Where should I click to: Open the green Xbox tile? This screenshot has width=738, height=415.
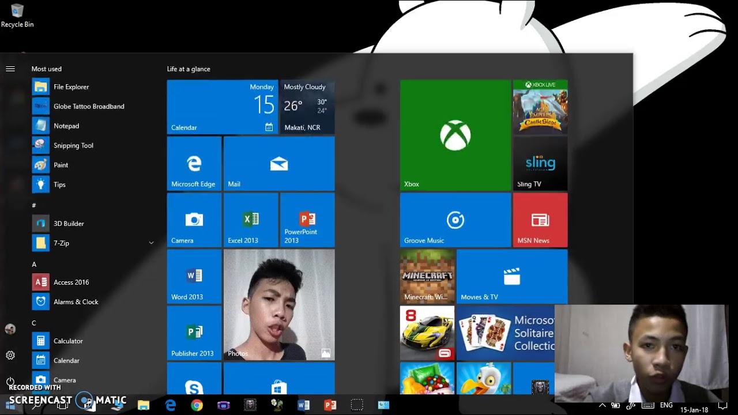[x=455, y=135]
